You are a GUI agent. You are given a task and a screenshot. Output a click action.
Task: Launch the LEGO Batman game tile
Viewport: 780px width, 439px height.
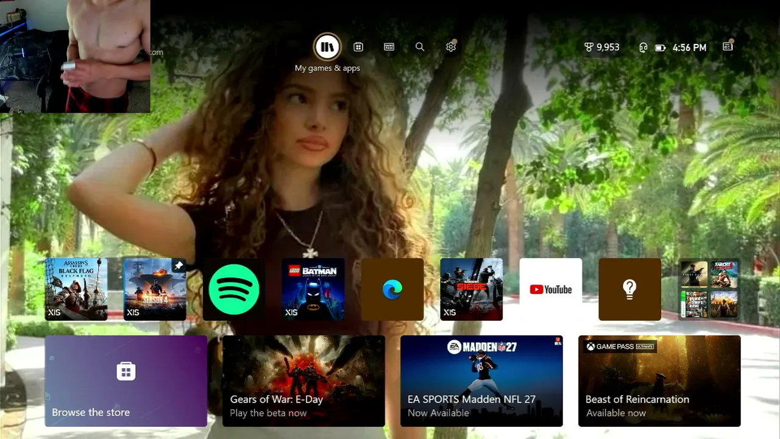[313, 289]
